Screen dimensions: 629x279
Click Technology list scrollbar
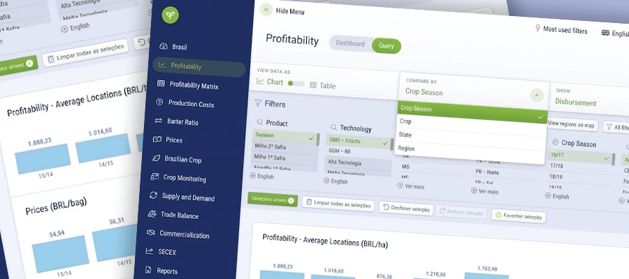pos(391,144)
